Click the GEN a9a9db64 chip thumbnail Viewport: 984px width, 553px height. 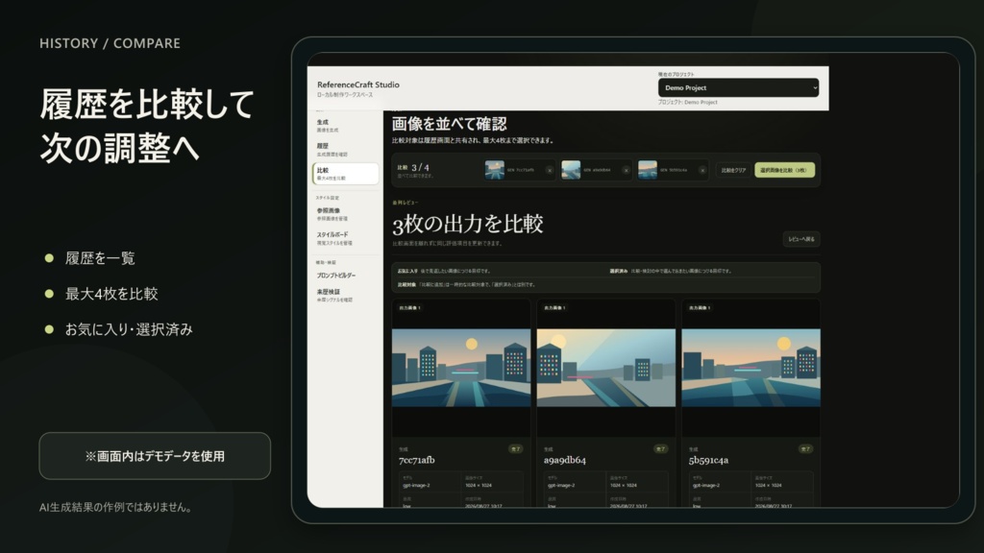click(571, 170)
